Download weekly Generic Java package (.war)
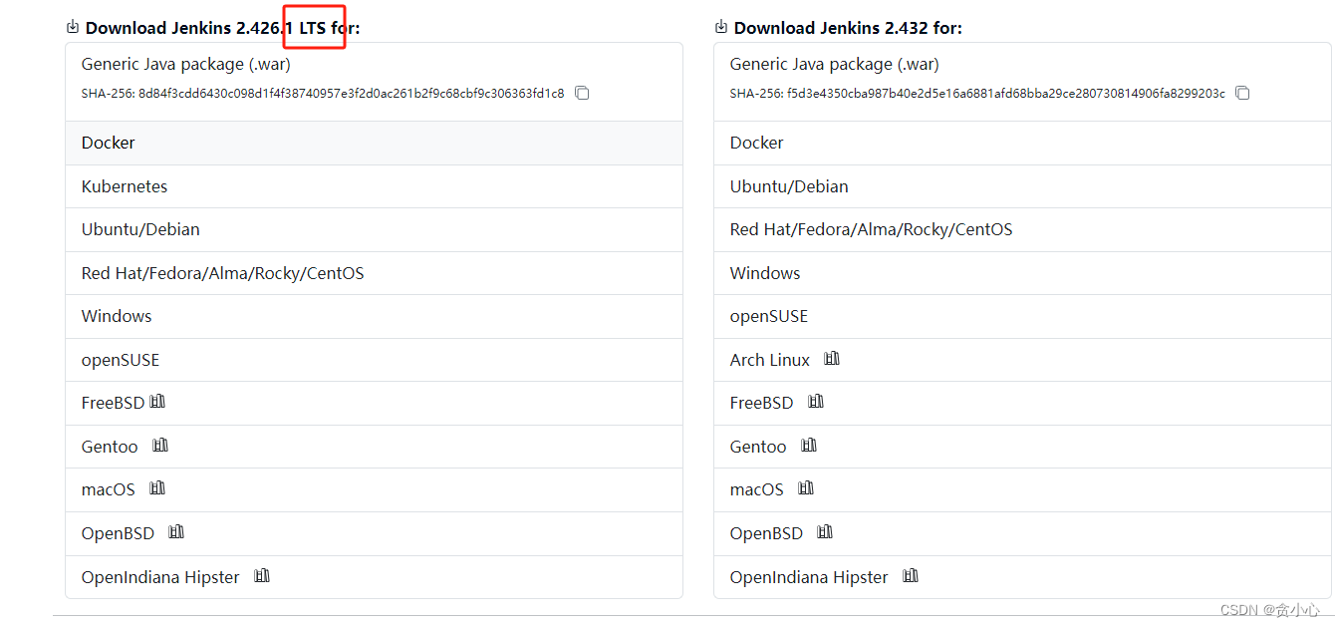The height and width of the screenshot is (627, 1335). tap(1022, 82)
